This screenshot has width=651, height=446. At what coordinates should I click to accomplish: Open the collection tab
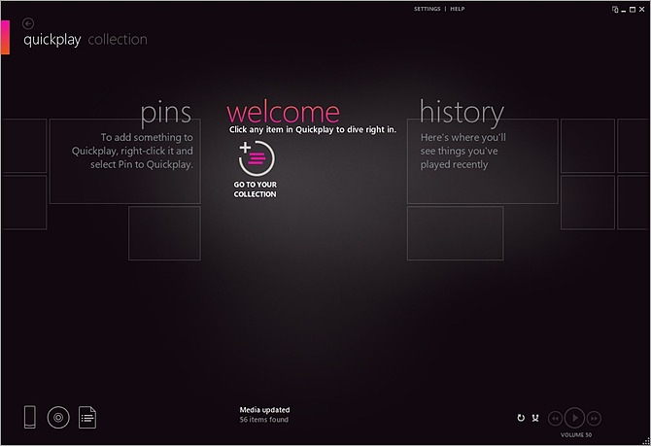[x=118, y=40]
